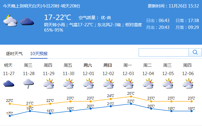Click the 12-04 Tuesday weather icon
This screenshot has height=126, width=202.
coord(148,84)
